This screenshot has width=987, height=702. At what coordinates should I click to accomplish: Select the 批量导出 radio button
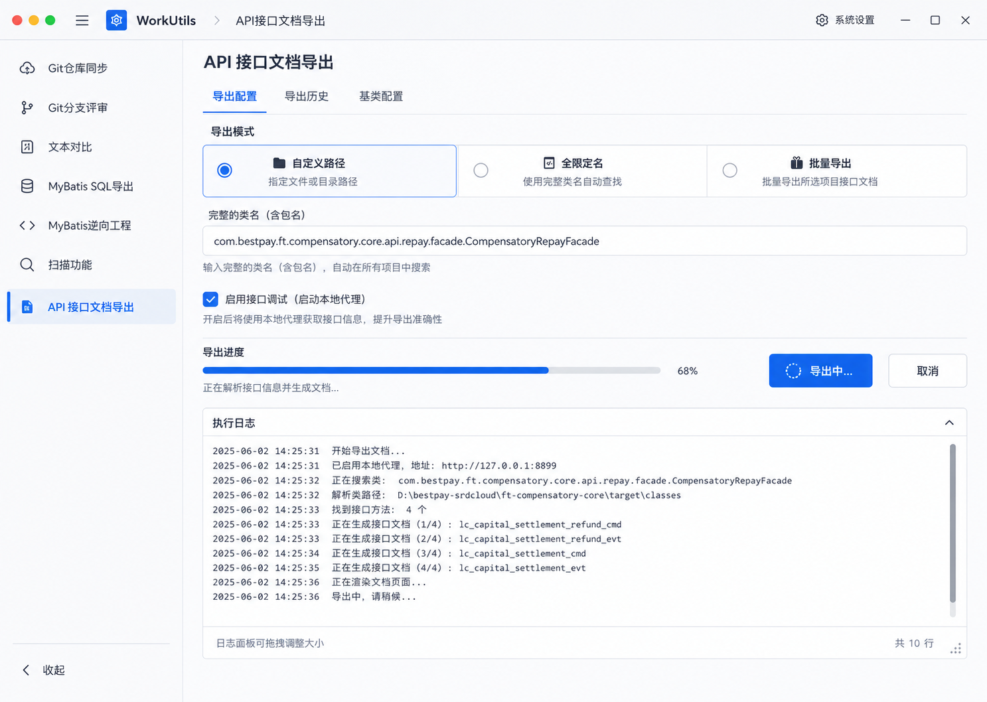[730, 171]
